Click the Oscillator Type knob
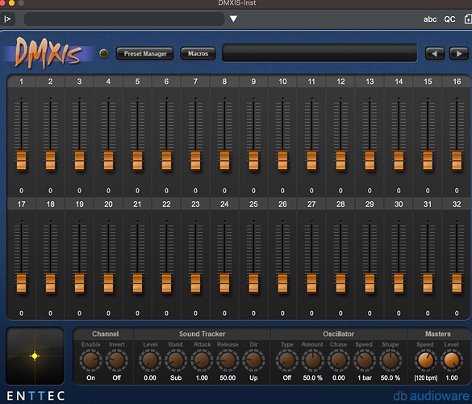 point(287,360)
